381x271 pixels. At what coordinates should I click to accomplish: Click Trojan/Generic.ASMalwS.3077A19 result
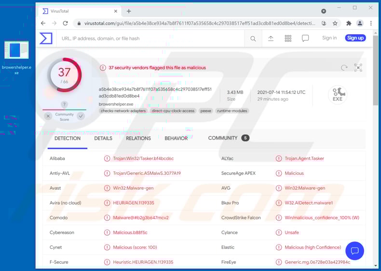coord(147,173)
